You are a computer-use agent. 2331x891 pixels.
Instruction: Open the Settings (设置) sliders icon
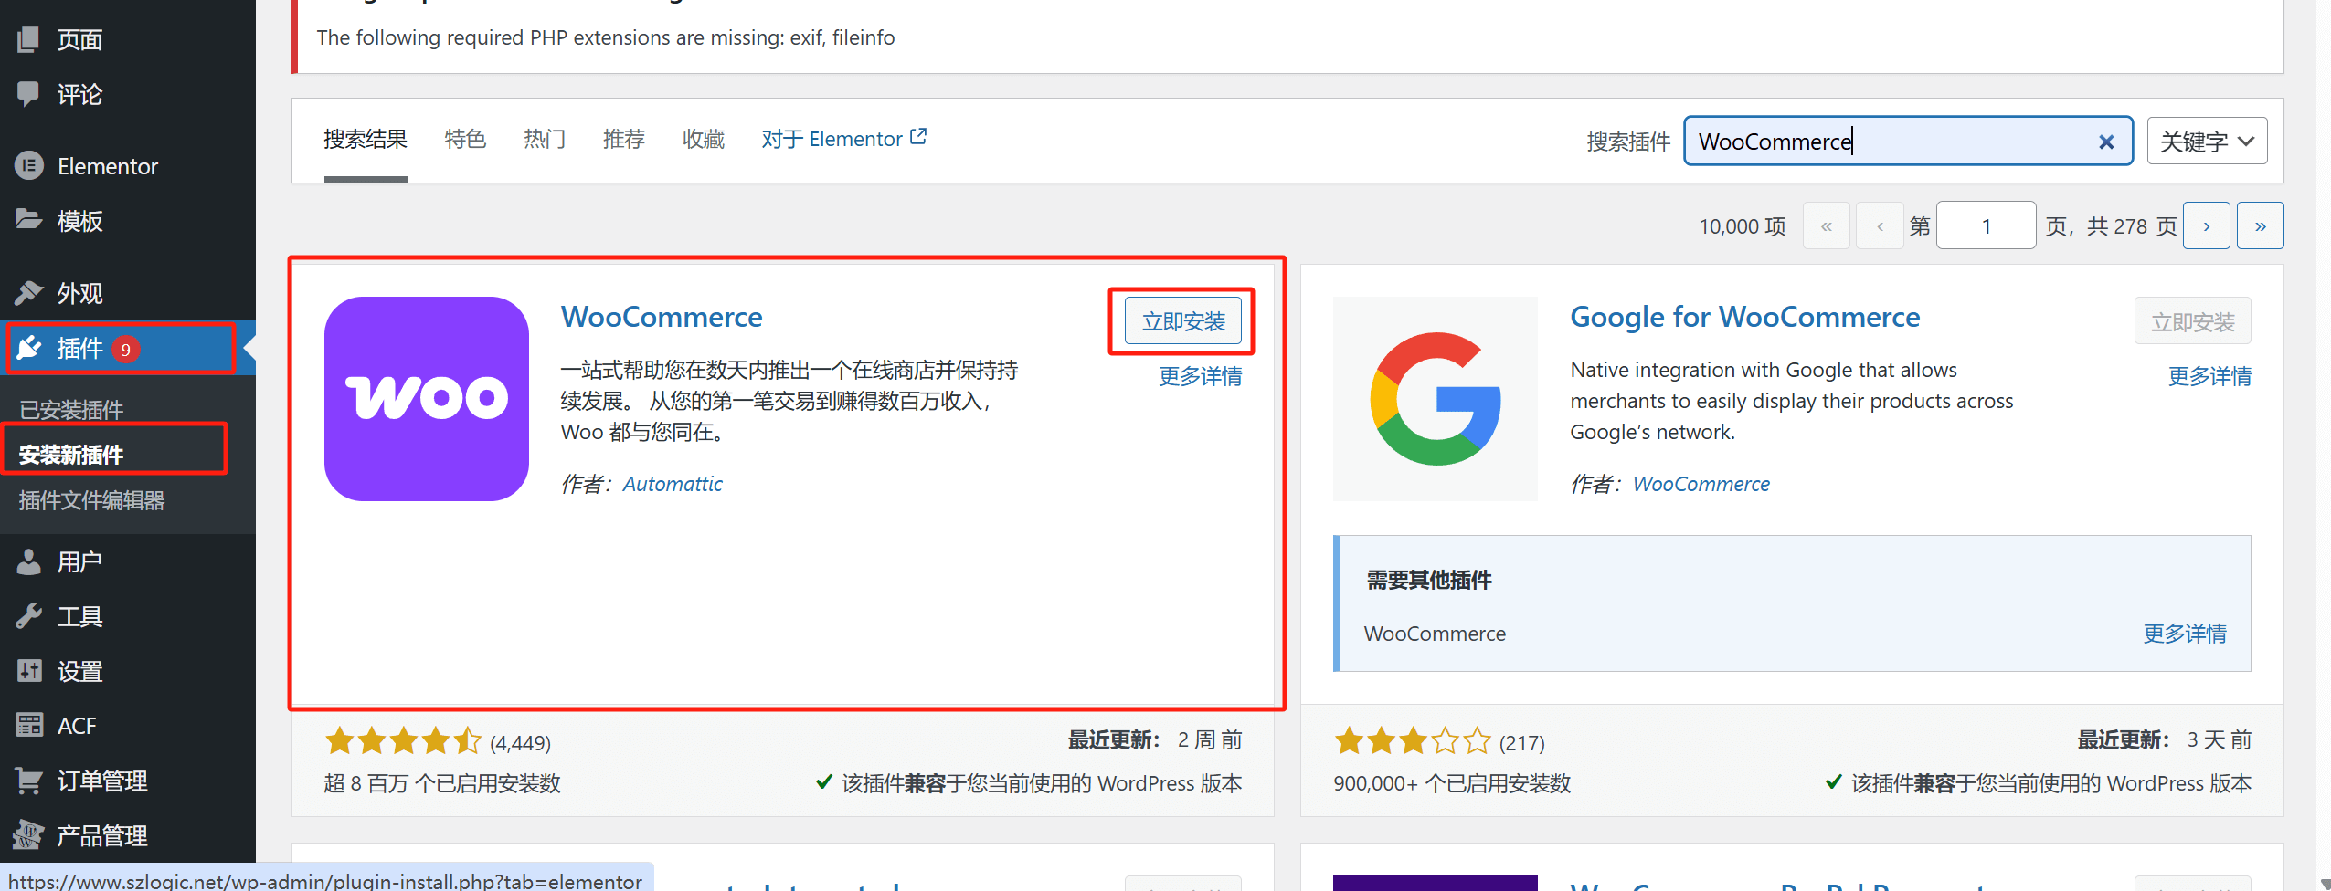(x=28, y=671)
